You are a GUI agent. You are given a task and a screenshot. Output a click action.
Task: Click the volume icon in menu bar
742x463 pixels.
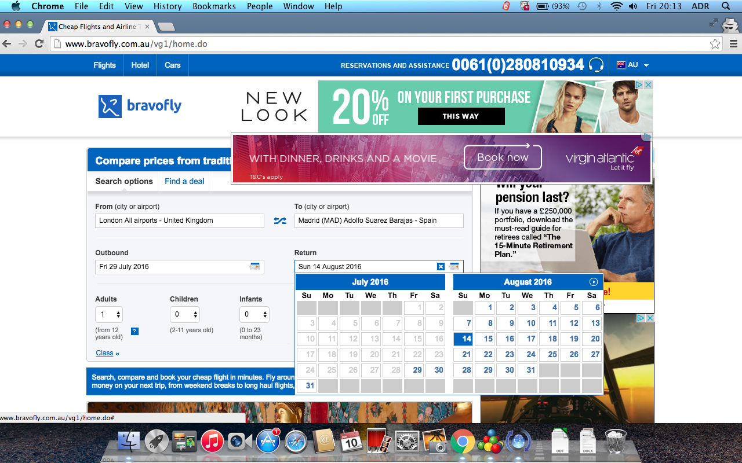[x=633, y=6]
